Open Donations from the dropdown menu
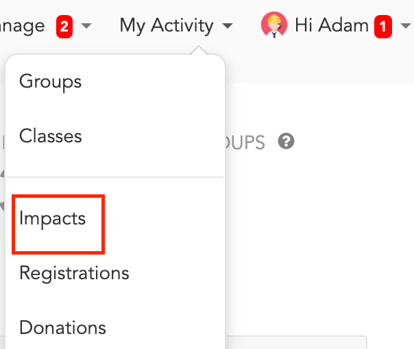This screenshot has height=349, width=414. pyautogui.click(x=62, y=328)
